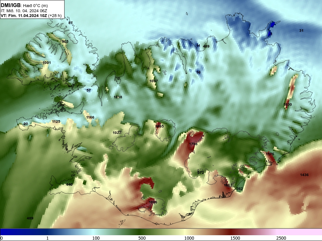Select the map value 31 offshore in the northeast
Image resolution: width=322 pixels, height=241 pixels.
click(301, 31)
